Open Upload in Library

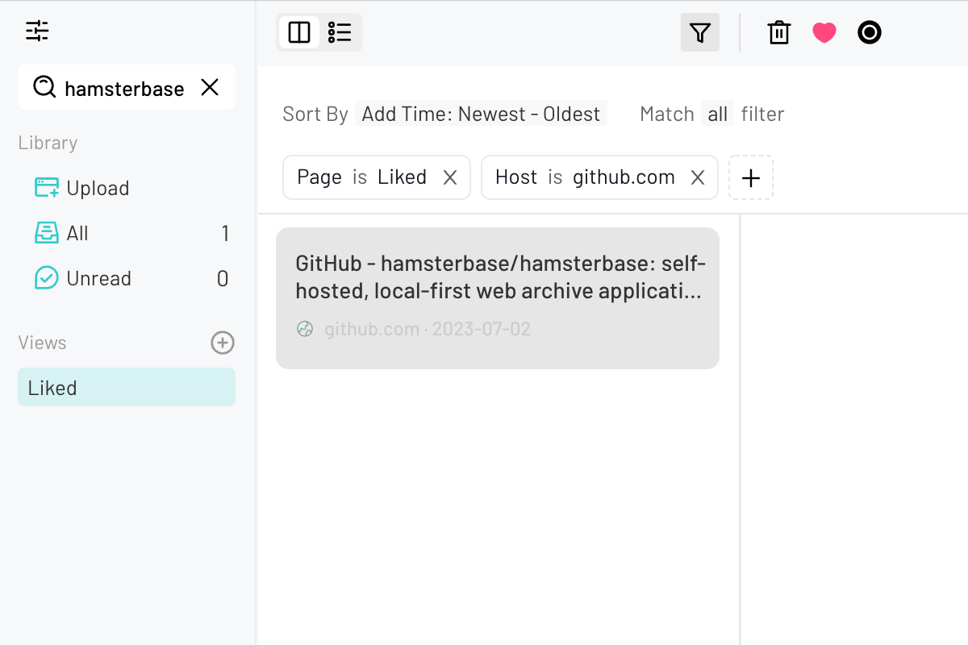[97, 188]
